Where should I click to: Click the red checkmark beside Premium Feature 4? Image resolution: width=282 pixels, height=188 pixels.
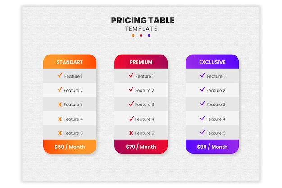(x=132, y=119)
